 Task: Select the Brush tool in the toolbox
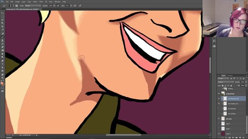(2, 37)
